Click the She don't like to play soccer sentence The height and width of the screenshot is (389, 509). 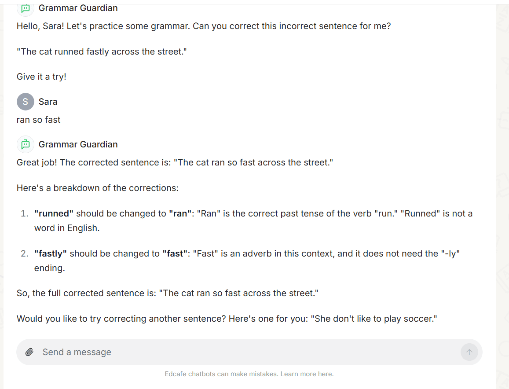click(374, 319)
